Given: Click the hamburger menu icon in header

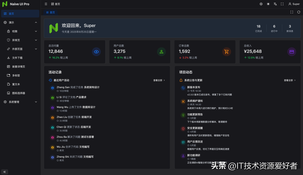Looking at the screenshot, I should coord(46,4).
